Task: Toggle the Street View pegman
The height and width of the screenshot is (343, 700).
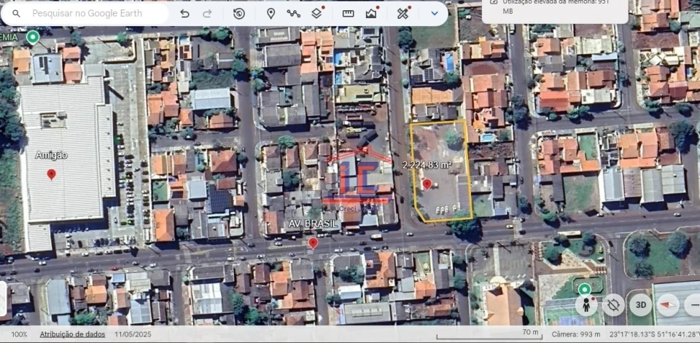Action: (x=586, y=304)
